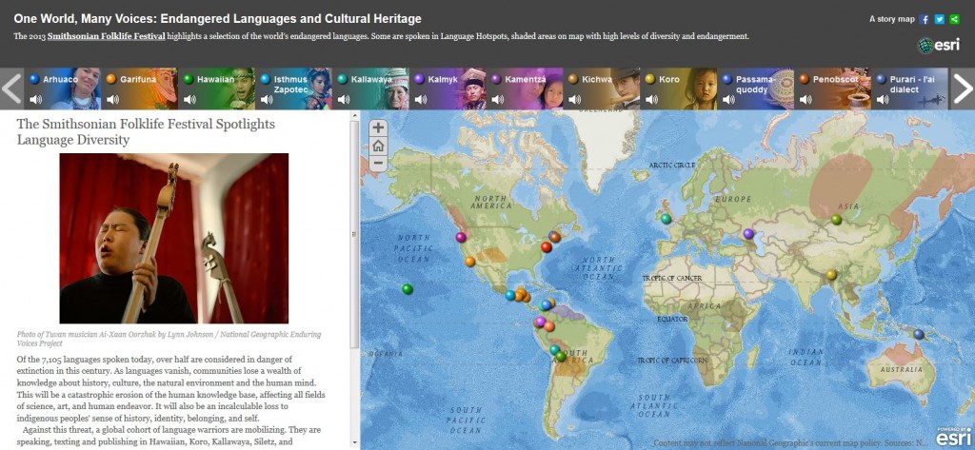Share story map on Twitter
This screenshot has height=450, width=975.
tap(940, 19)
